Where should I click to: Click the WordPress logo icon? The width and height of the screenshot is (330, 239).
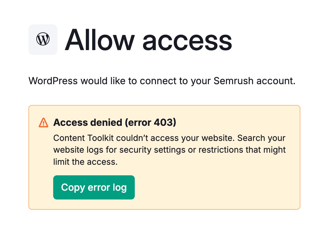pos(43,40)
